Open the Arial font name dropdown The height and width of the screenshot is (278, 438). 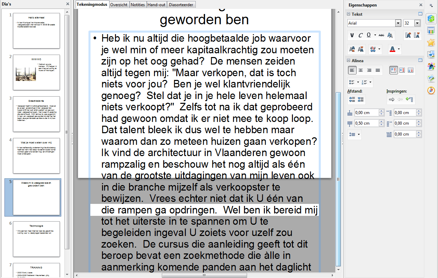click(x=398, y=23)
